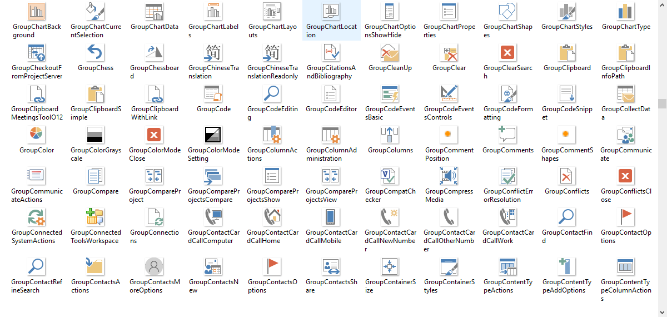The width and height of the screenshot is (667, 317).
Task: Choose the GroupChartLayouts icon
Action: point(272,11)
